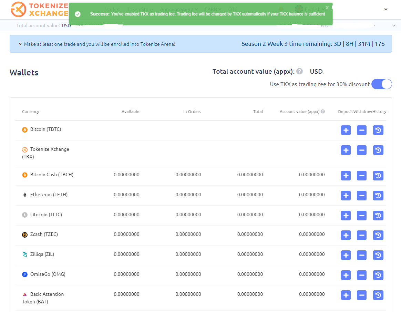Screen dimensions: 401x312
Task: Click the help icon in Account value column header
Action: [x=323, y=112]
